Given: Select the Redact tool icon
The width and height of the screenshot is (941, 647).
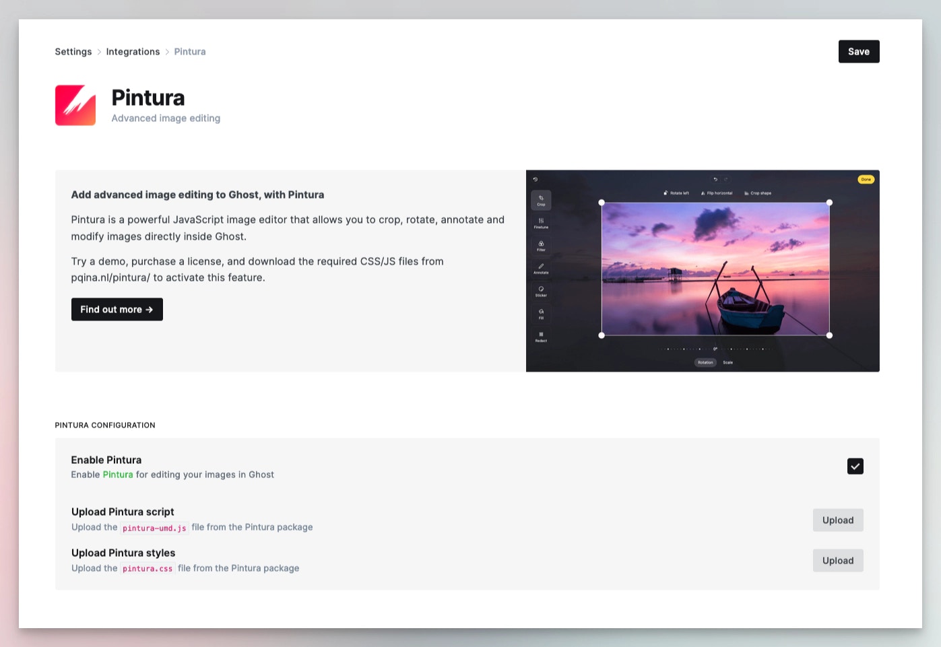Looking at the screenshot, I should (541, 337).
